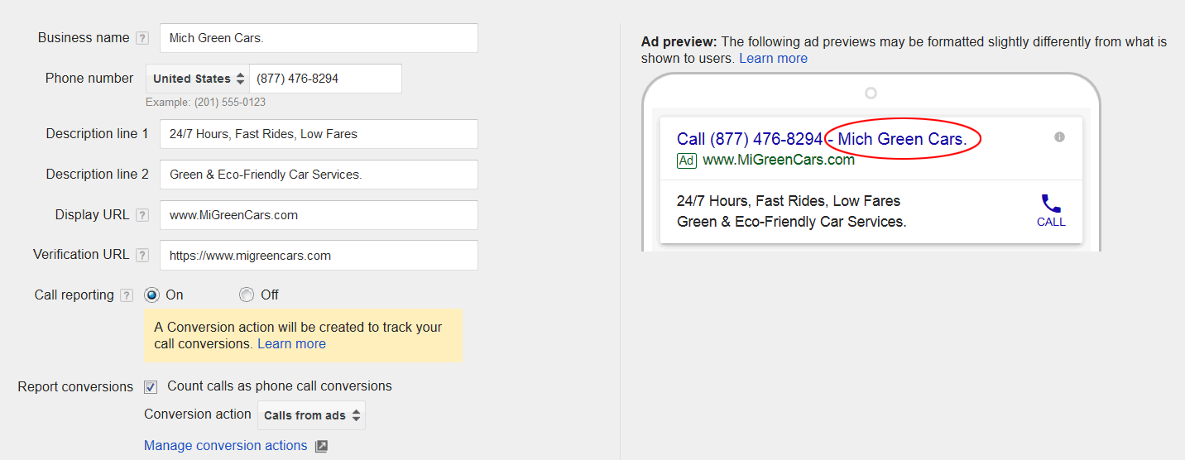Open Manage conversion actions link

coord(225,446)
